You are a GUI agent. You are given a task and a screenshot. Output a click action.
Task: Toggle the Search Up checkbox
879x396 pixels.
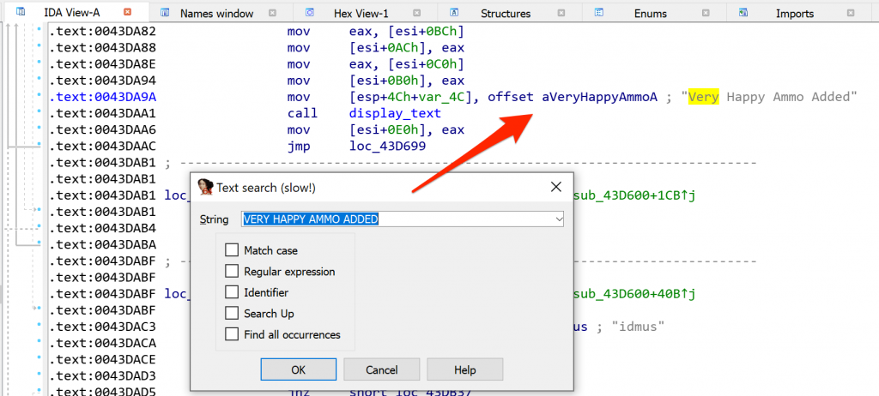[231, 314]
